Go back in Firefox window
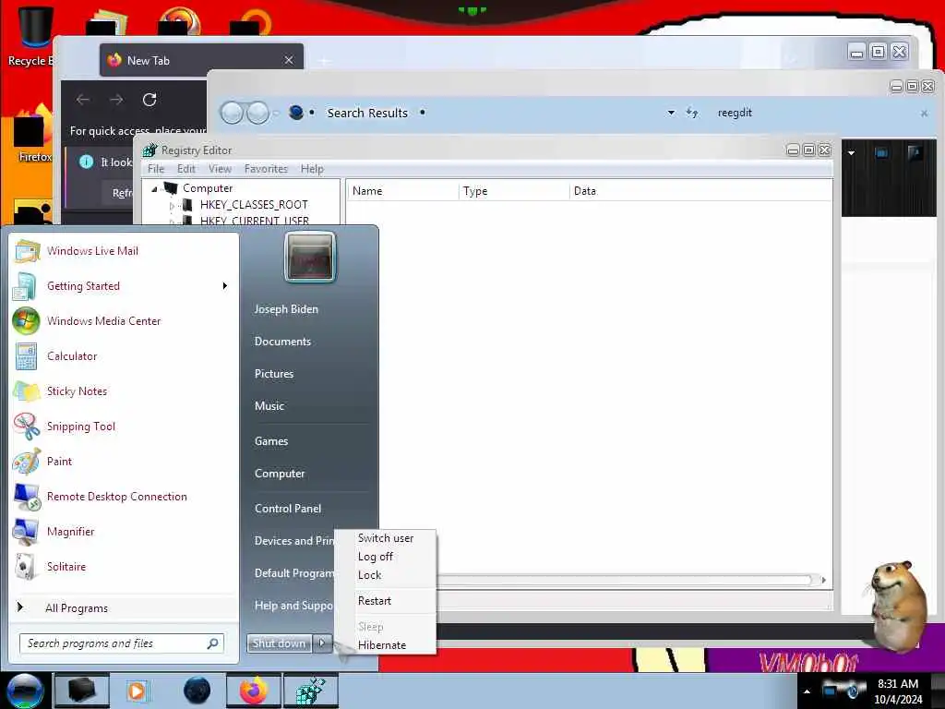The height and width of the screenshot is (709, 945). point(83,100)
